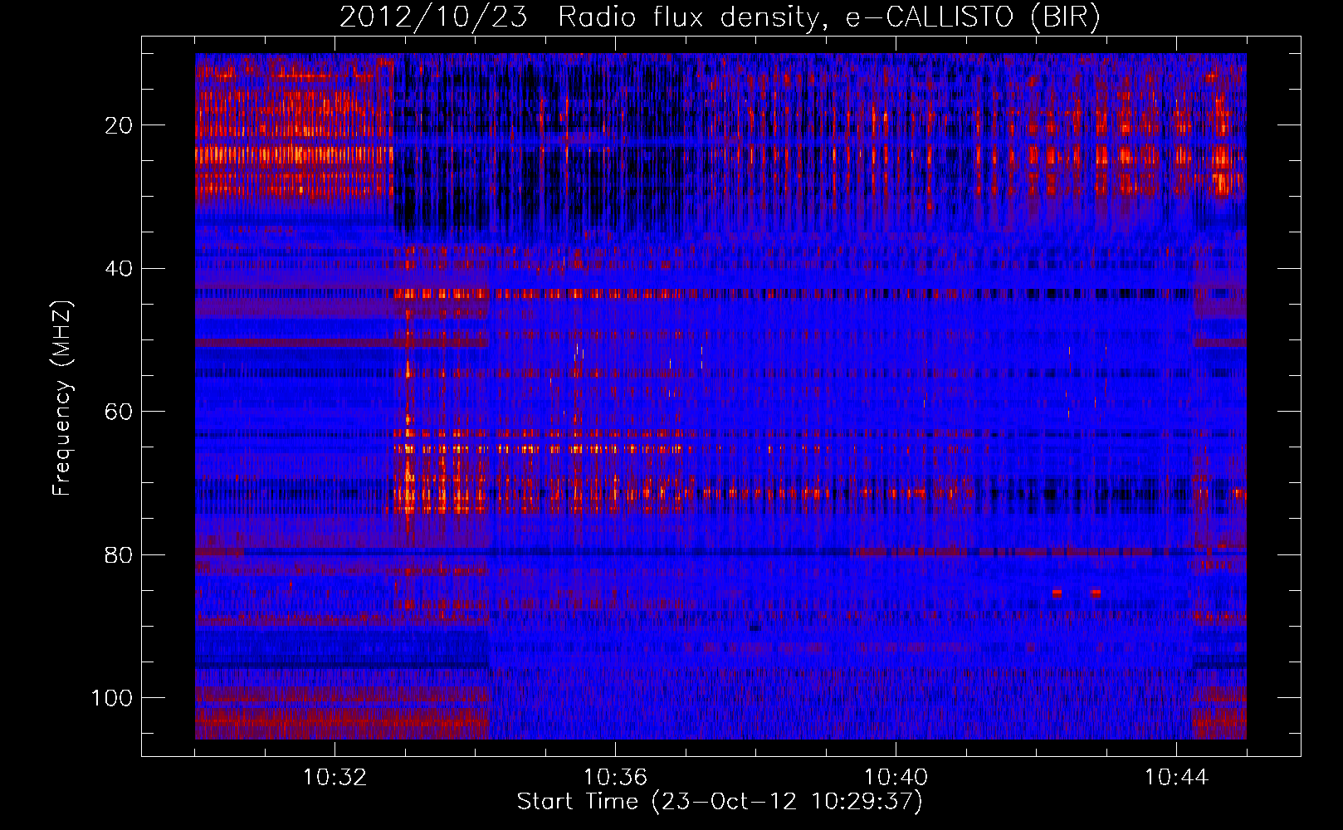Click the 10:32 time tick label
This screenshot has width=1343, height=830.
(x=335, y=778)
